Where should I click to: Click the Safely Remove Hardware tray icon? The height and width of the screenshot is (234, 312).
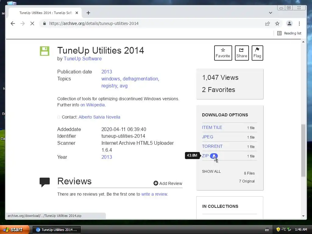pyautogui.click(x=289, y=229)
